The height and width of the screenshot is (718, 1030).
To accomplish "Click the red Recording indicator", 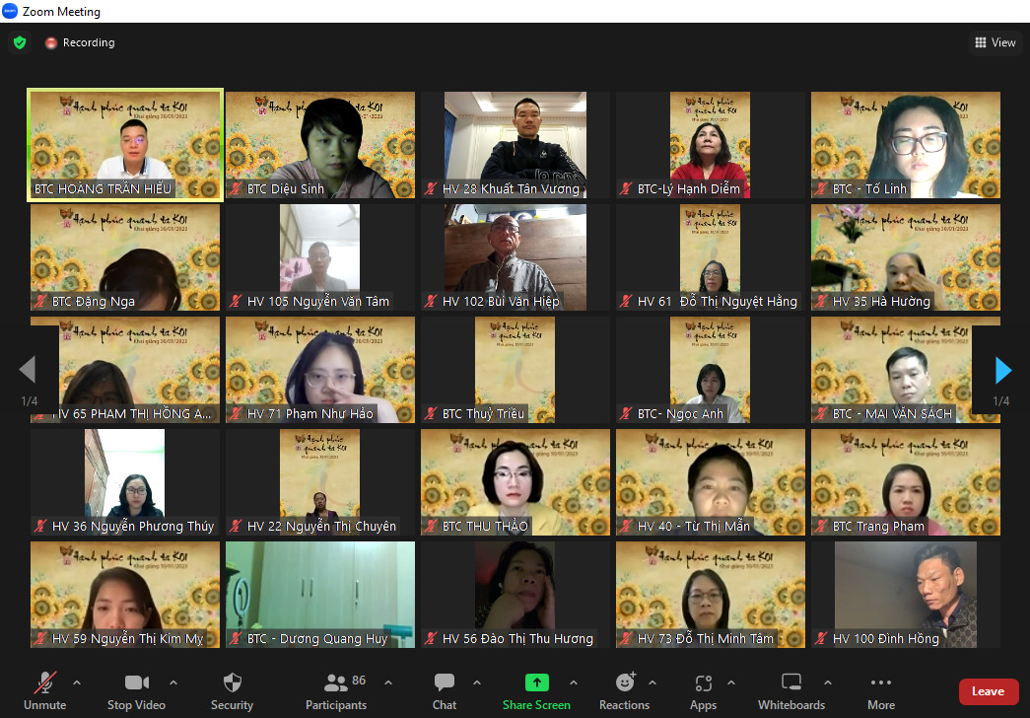I will tap(80, 42).
